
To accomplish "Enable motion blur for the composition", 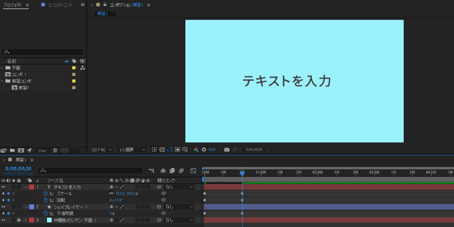I will point(181,171).
